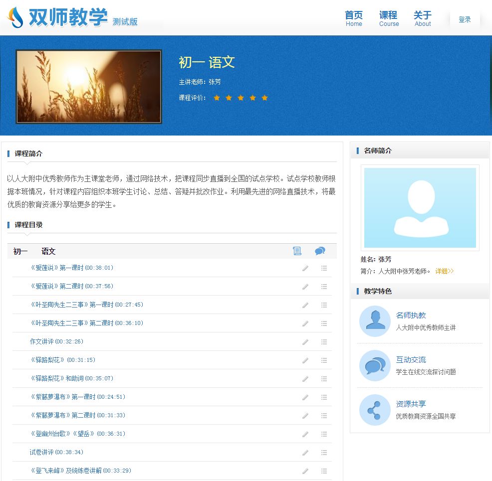Viewport: 492px width, 481px height.
Task: Open lesson 《登幽州台歌》《望岳》(00:36:31)
Action: (x=77, y=434)
